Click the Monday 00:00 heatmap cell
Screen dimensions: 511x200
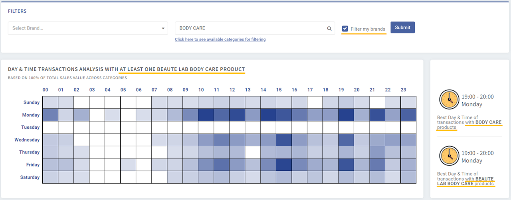50,115
